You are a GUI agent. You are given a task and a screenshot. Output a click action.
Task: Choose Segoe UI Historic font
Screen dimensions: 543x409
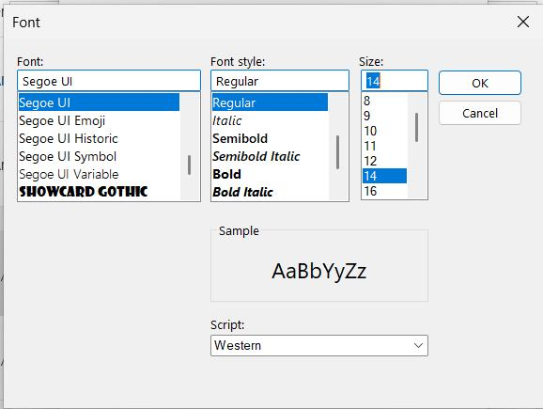[x=99, y=138]
